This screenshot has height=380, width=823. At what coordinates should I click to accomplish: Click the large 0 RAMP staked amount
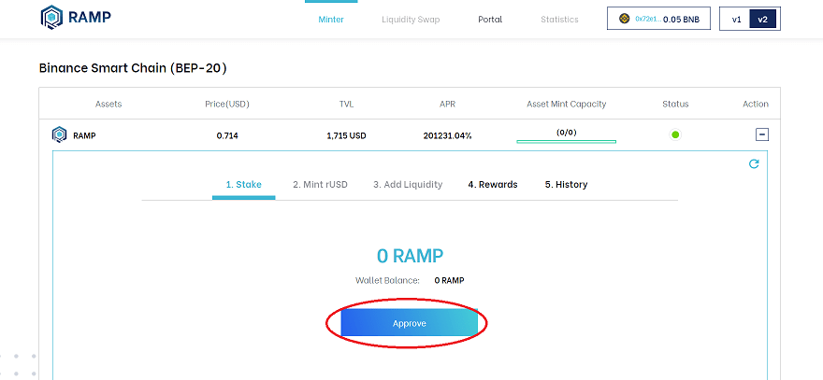pos(410,256)
